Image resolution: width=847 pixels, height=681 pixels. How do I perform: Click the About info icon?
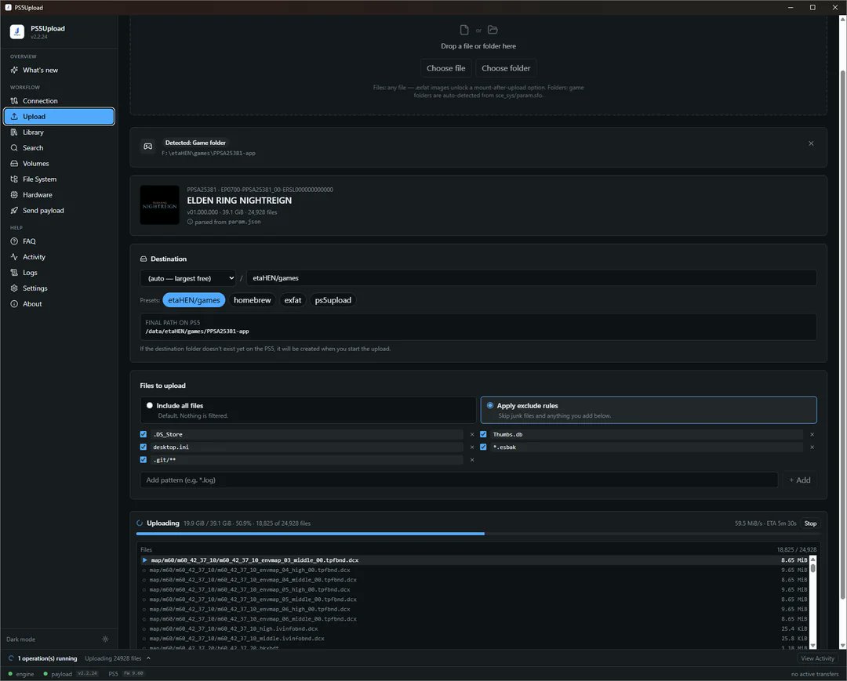14,304
